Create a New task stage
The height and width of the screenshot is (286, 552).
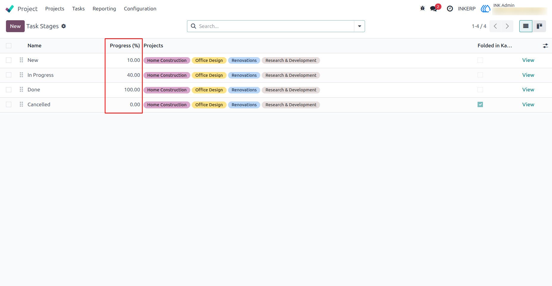tap(15, 26)
